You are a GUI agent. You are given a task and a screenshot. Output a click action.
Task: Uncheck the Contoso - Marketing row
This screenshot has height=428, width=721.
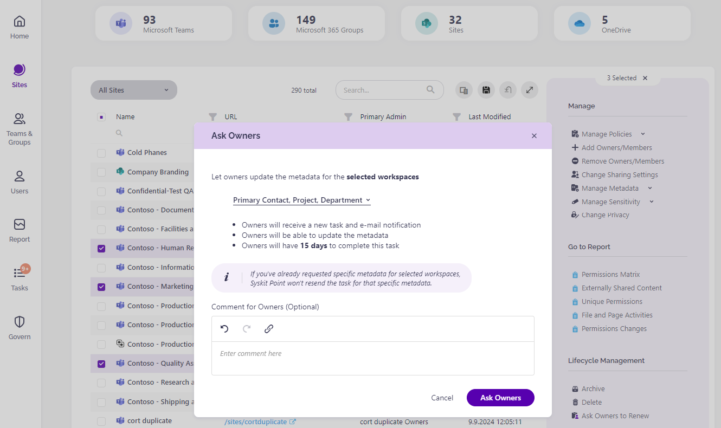coord(101,286)
